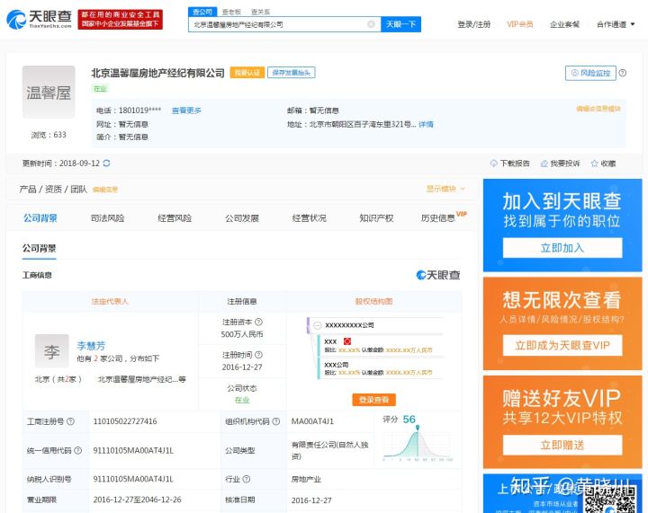The height and width of the screenshot is (513, 648).
Task: Click the 登录查看 button under equity structure
Action: 373,400
